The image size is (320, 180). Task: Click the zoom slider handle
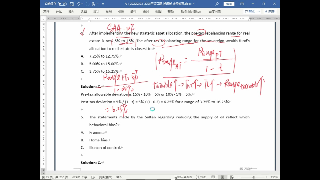(254, 177)
